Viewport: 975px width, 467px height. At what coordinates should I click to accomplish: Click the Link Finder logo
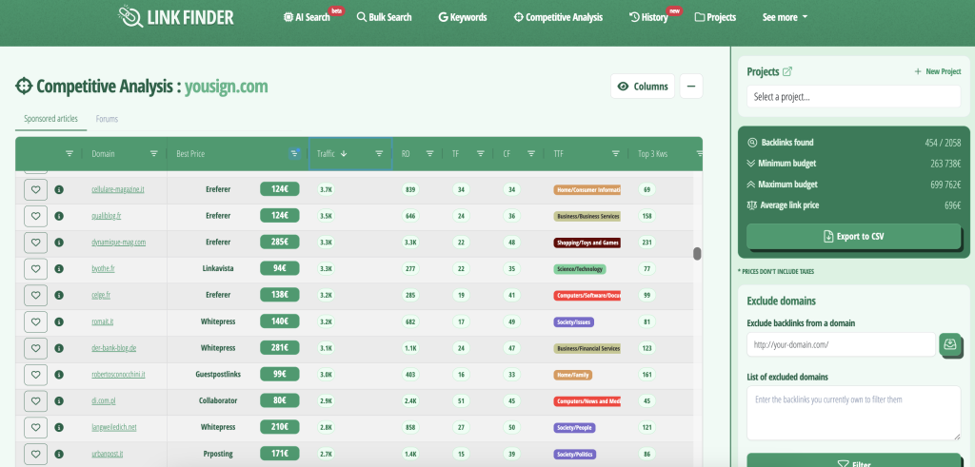click(176, 17)
